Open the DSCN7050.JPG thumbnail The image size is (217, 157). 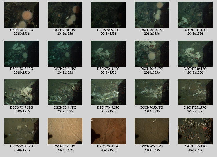point(152,92)
